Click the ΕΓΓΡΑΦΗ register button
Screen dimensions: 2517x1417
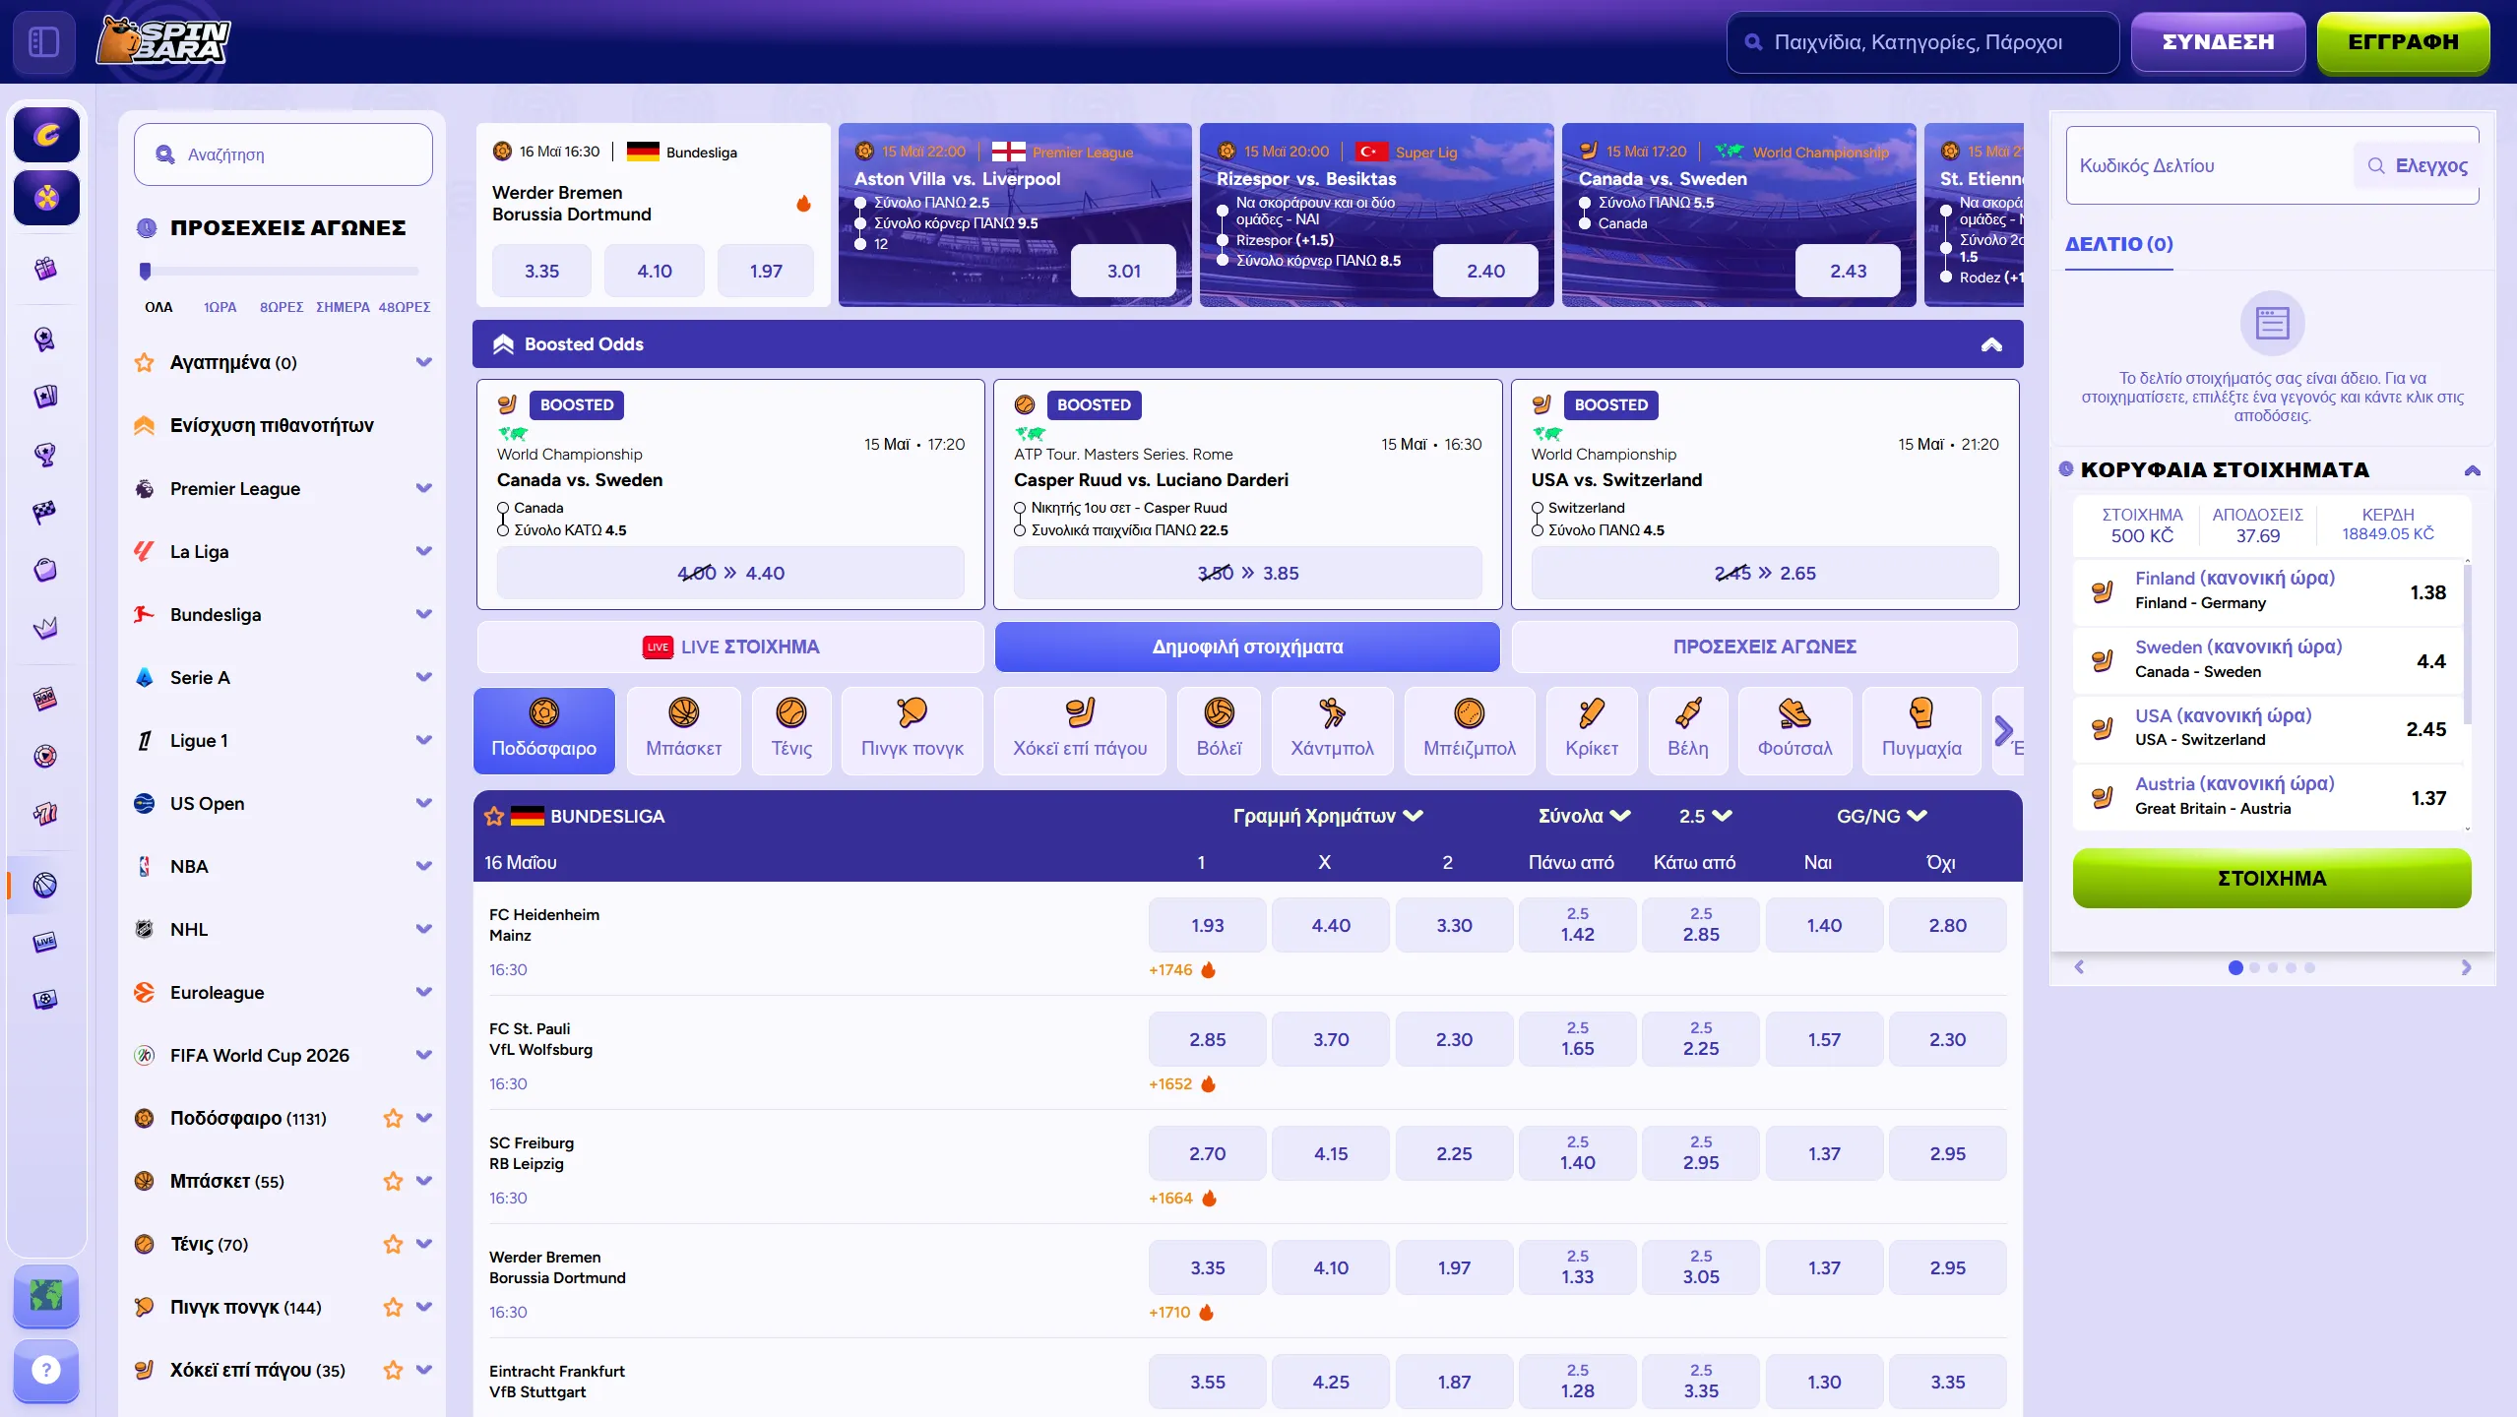2403,42
